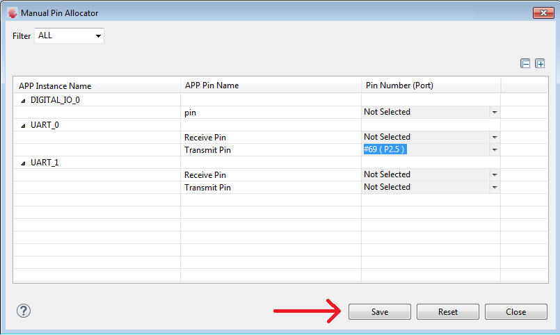This screenshot has height=335, width=560.
Task: Select the DIGITAL_IO_0 row label
Action: [55, 100]
